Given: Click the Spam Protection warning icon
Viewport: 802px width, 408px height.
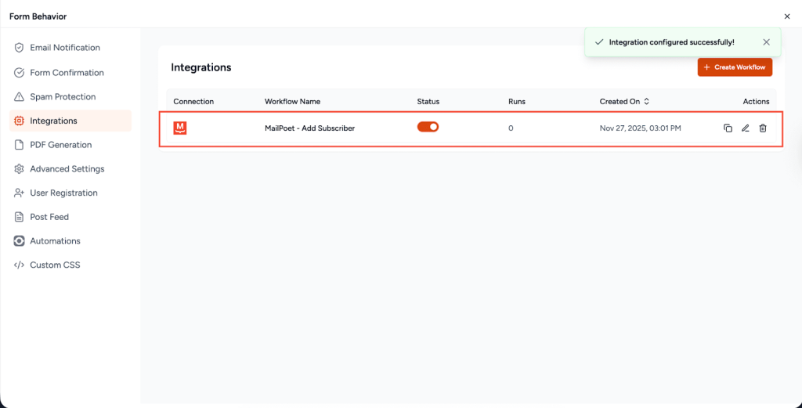Looking at the screenshot, I should [20, 97].
